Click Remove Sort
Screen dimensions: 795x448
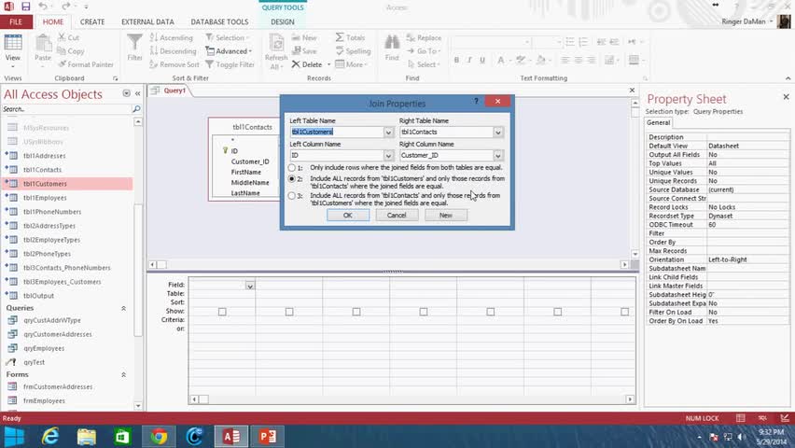[174, 64]
